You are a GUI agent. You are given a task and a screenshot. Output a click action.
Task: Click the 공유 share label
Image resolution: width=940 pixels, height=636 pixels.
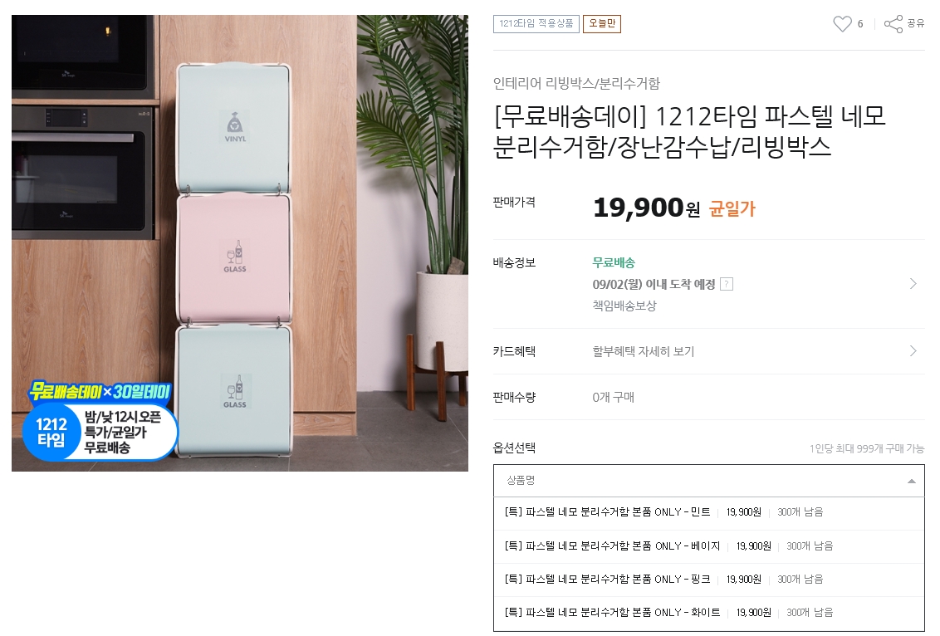915,23
